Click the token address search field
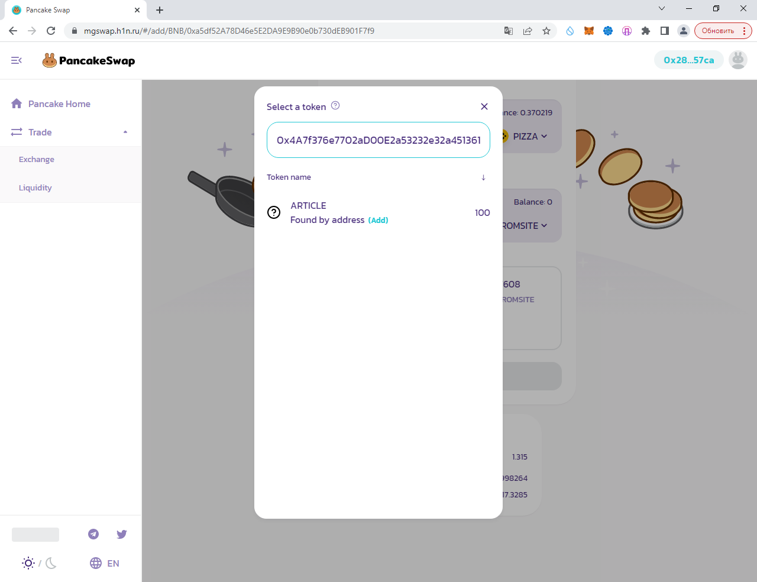 pyautogui.click(x=378, y=140)
